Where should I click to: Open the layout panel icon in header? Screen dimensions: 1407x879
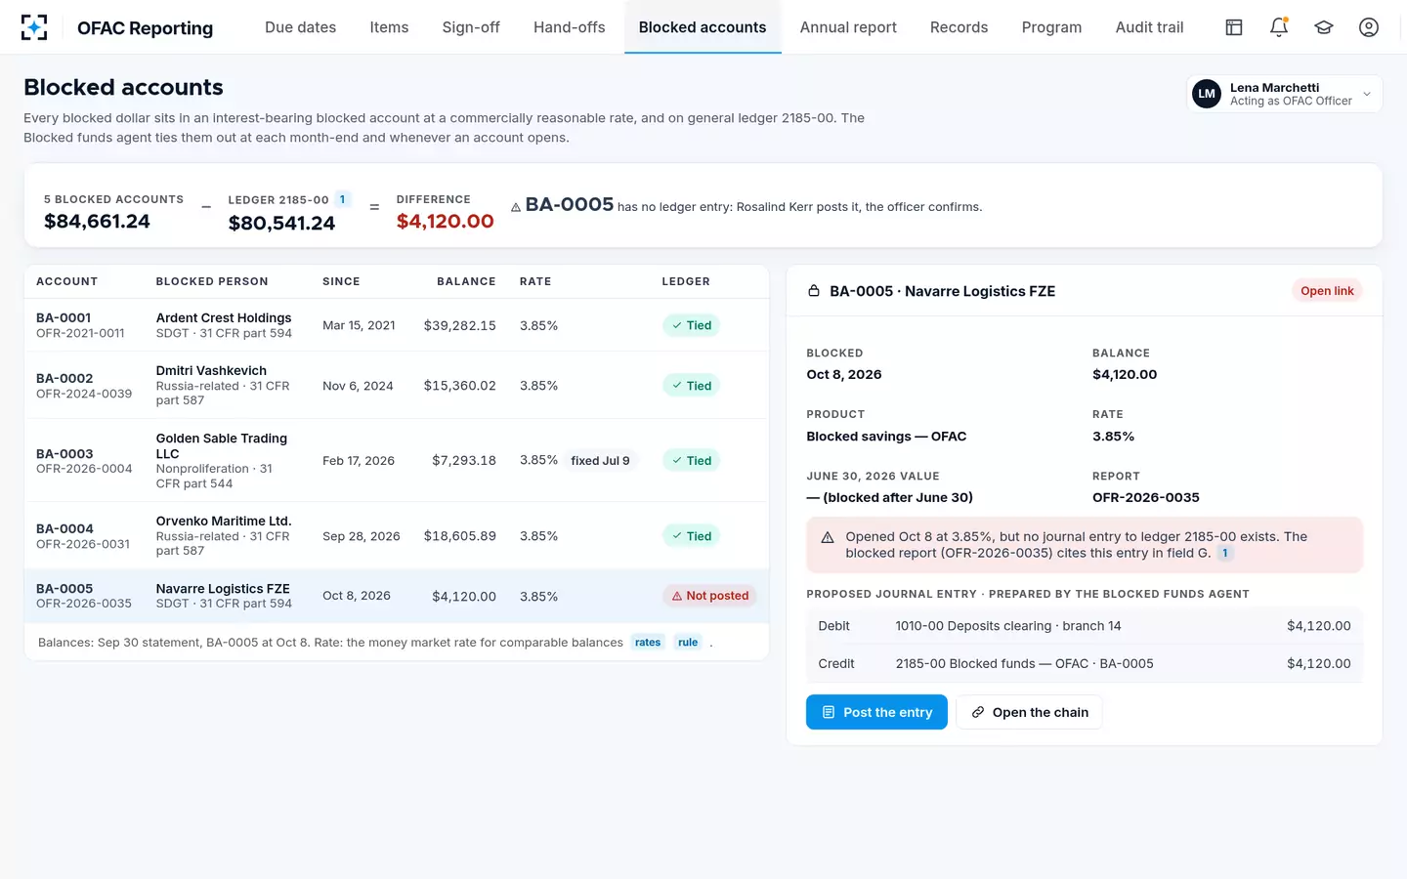(x=1234, y=27)
